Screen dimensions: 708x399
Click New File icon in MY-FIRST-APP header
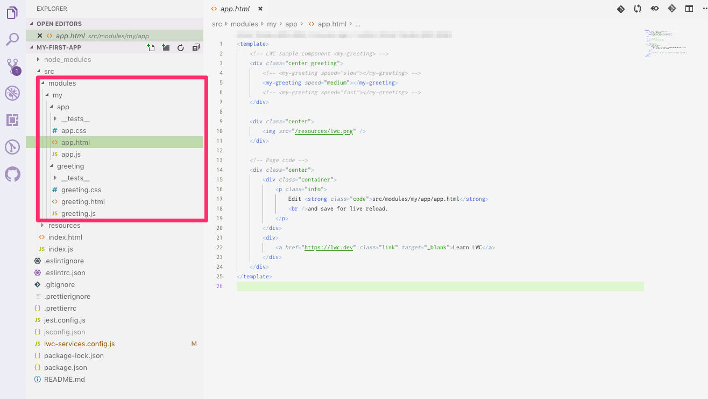pos(151,47)
